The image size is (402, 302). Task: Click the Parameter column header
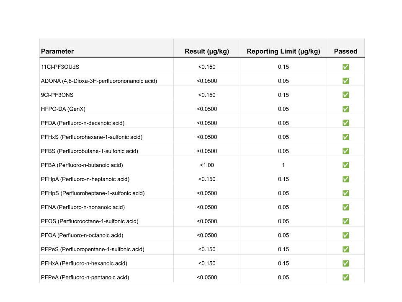57,51
